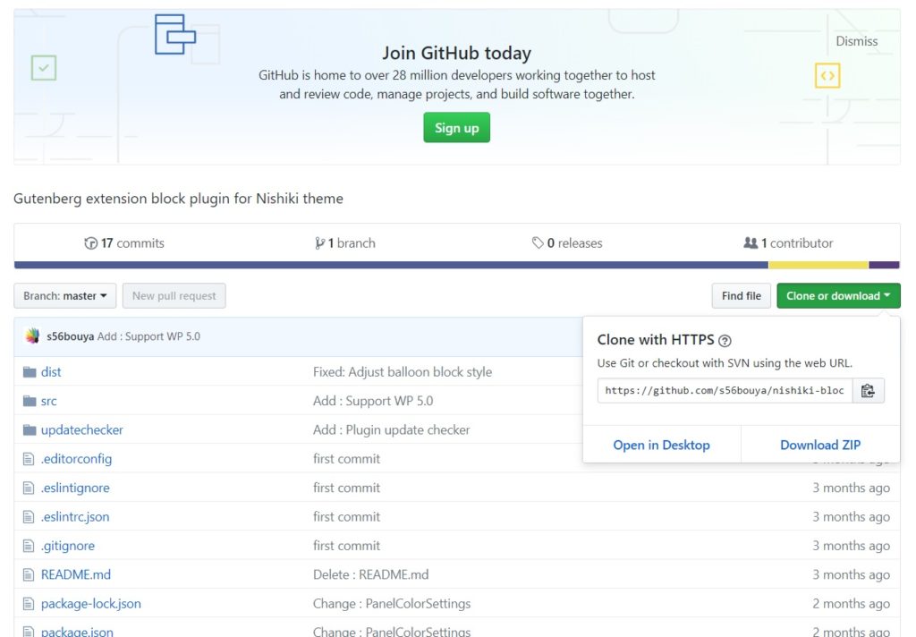Click file icon beside .eslintrc.json
Screen dimensions: 916x637
coord(28,516)
